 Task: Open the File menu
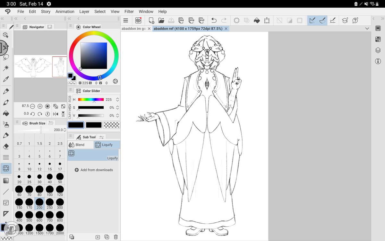(x=21, y=11)
